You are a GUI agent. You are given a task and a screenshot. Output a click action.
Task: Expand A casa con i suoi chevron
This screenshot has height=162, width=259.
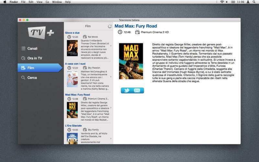[111, 76]
